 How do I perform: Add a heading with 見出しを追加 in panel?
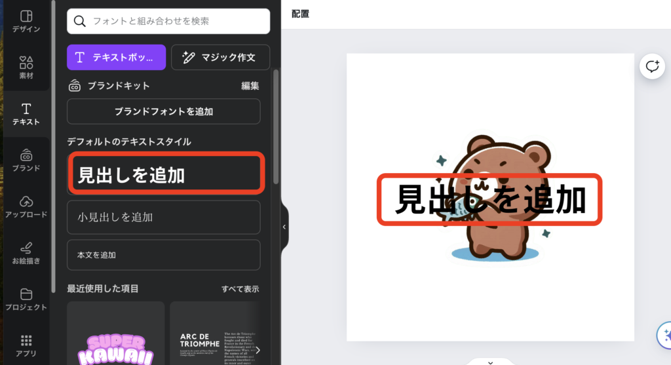[166, 174]
